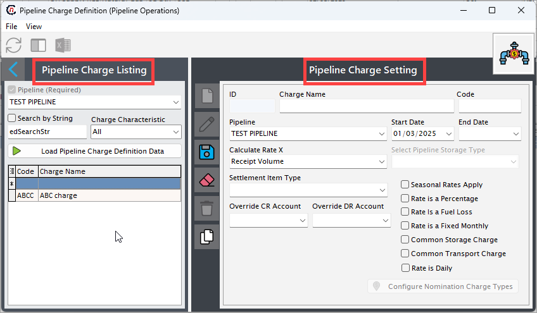Open the Settlement Item Type dropdown
The image size is (537, 313).
pos(308,190)
